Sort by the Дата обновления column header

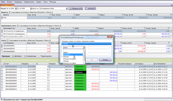coord(162,64)
